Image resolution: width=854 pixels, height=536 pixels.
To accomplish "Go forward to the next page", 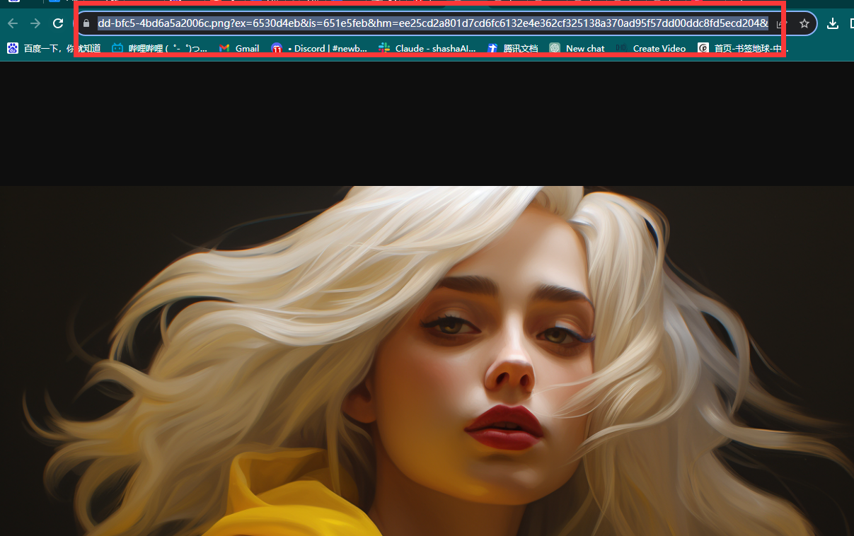I will tap(35, 23).
